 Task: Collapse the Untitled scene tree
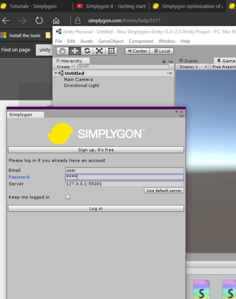[56, 73]
